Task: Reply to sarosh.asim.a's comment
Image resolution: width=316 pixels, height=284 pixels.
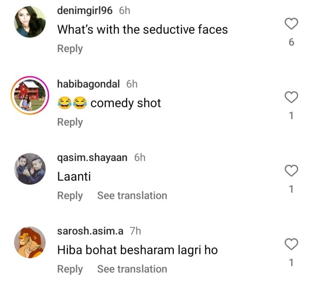Action: click(70, 269)
